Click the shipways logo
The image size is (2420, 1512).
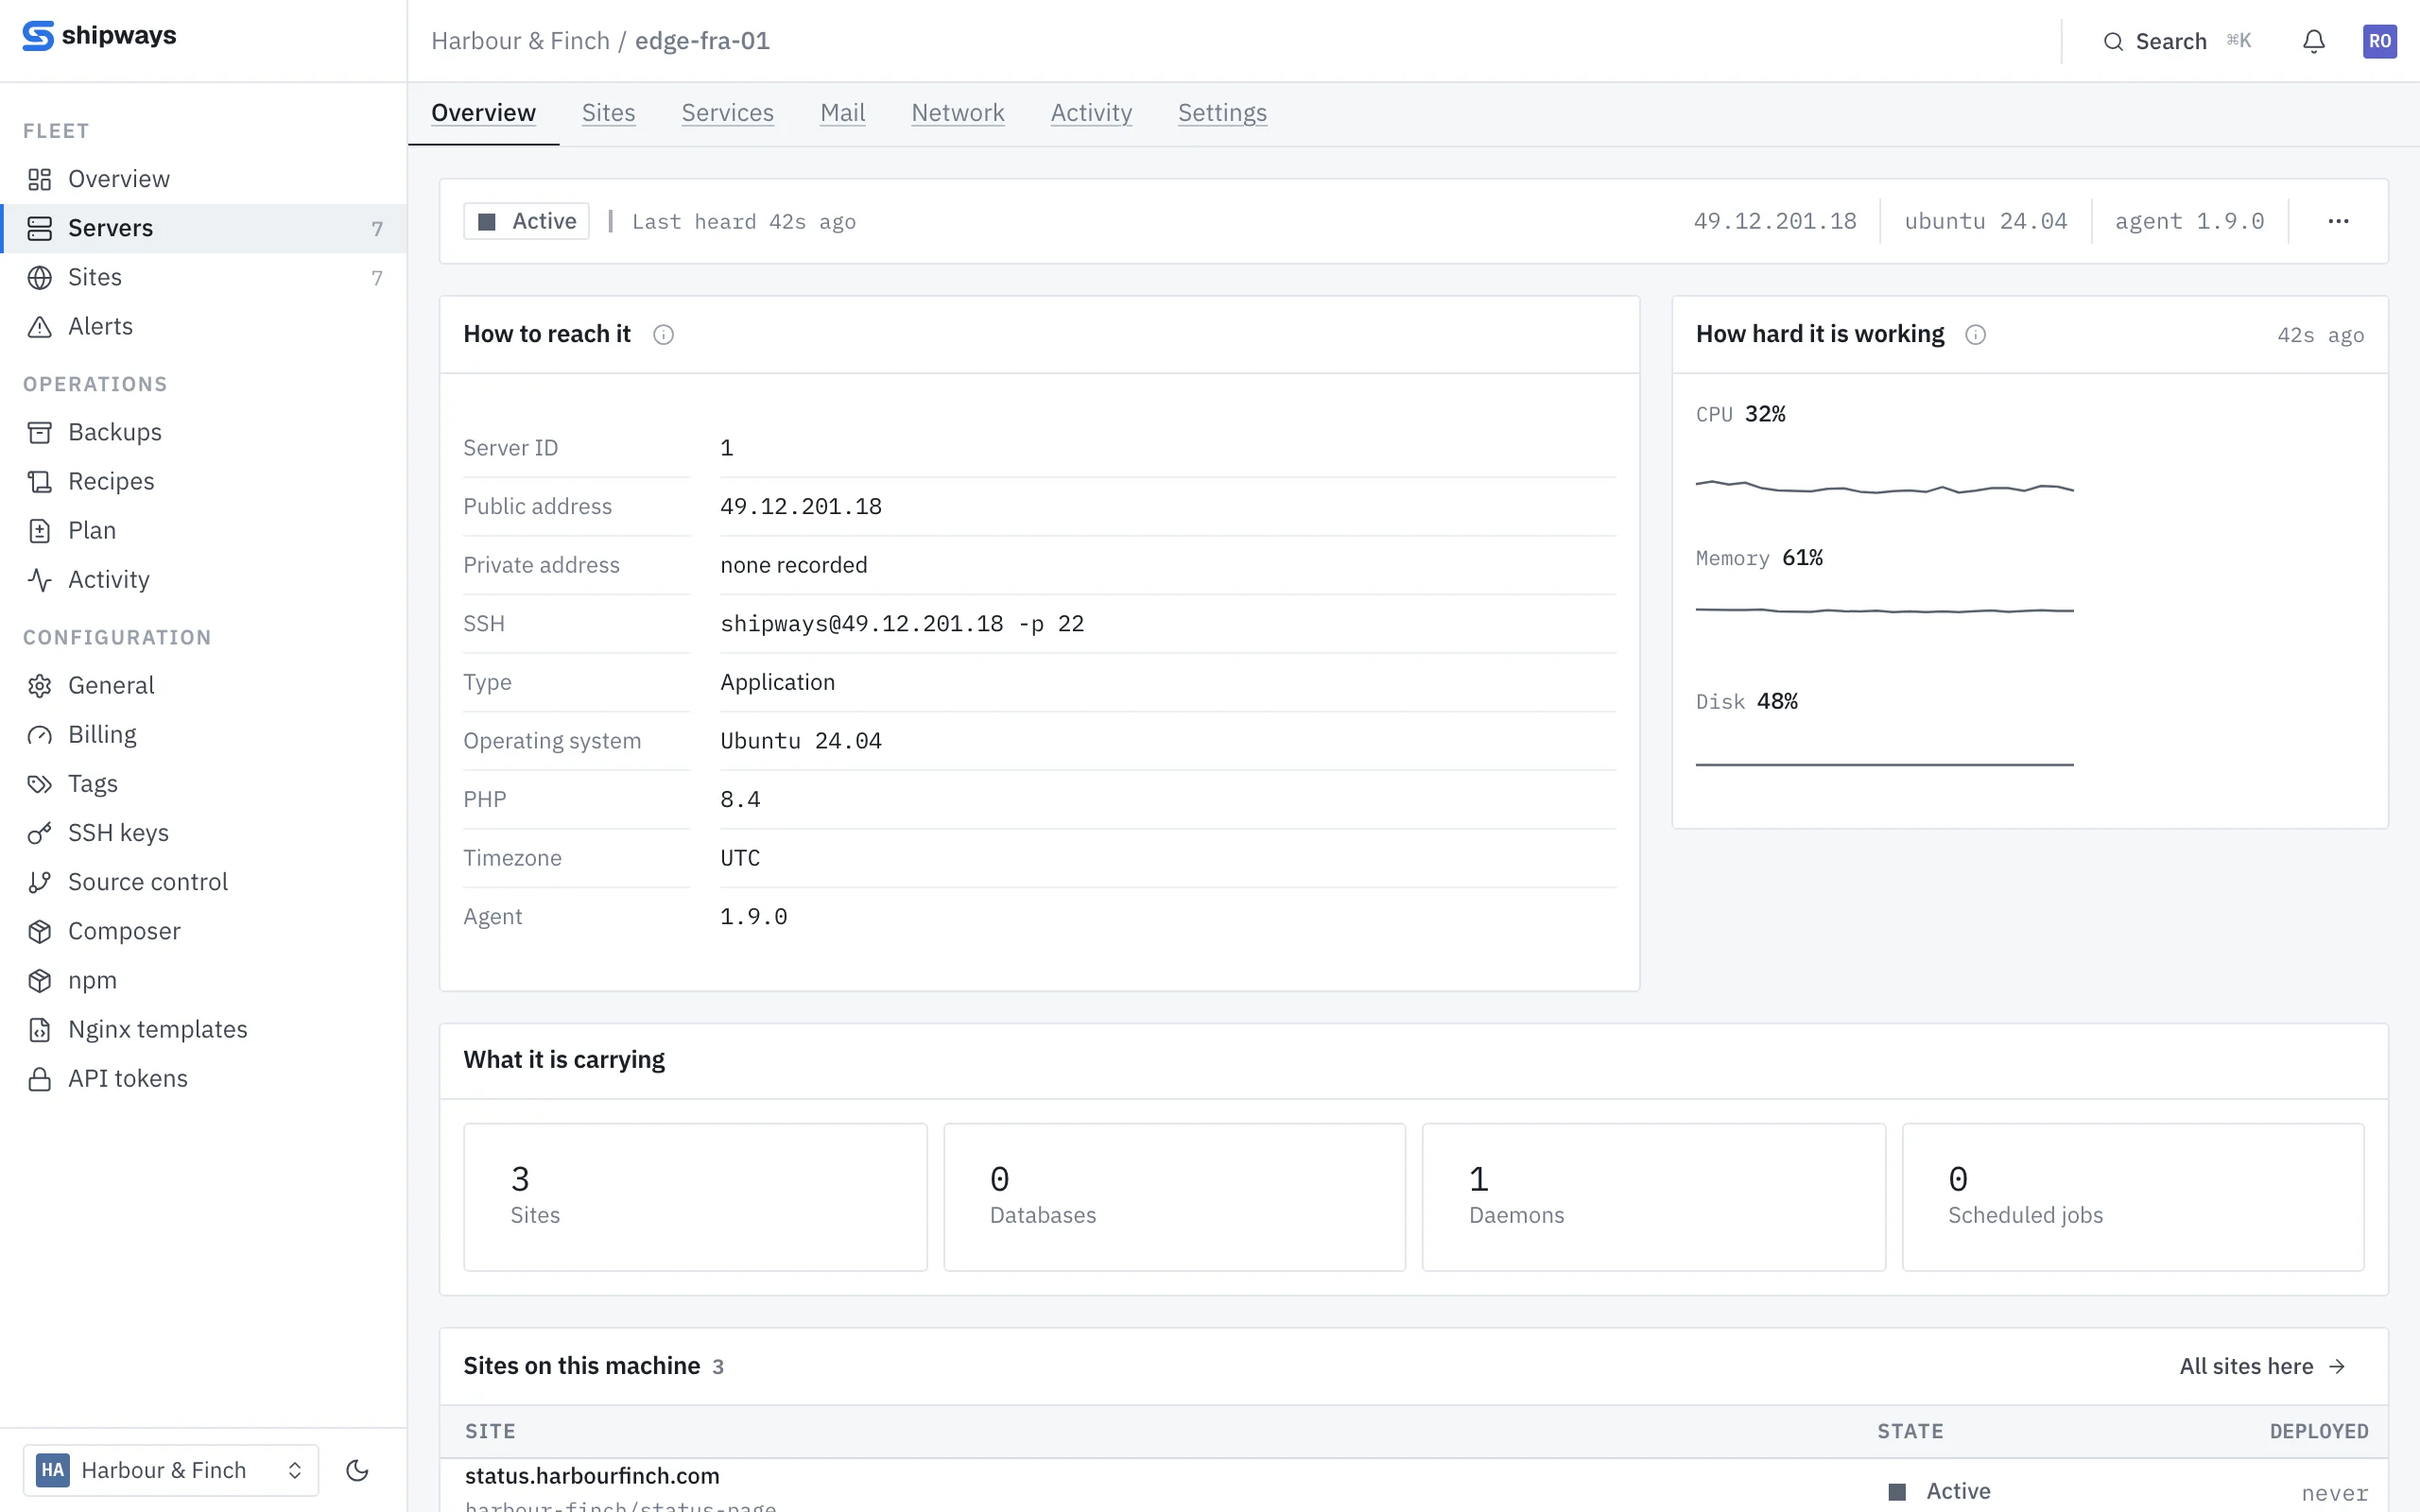(99, 36)
